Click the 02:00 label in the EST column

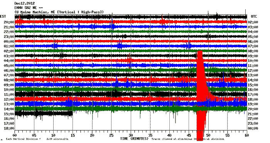point(9,51)
